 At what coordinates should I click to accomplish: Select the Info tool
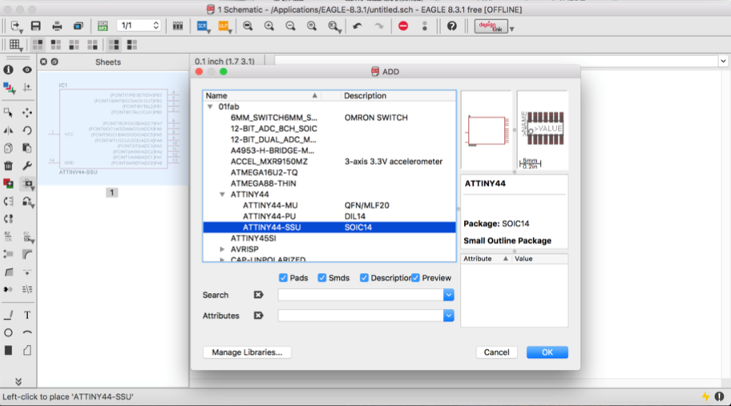tap(8, 70)
